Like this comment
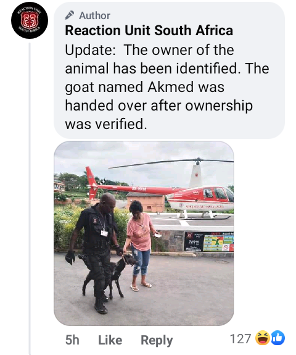This screenshot has height=355, width=296. point(110,340)
